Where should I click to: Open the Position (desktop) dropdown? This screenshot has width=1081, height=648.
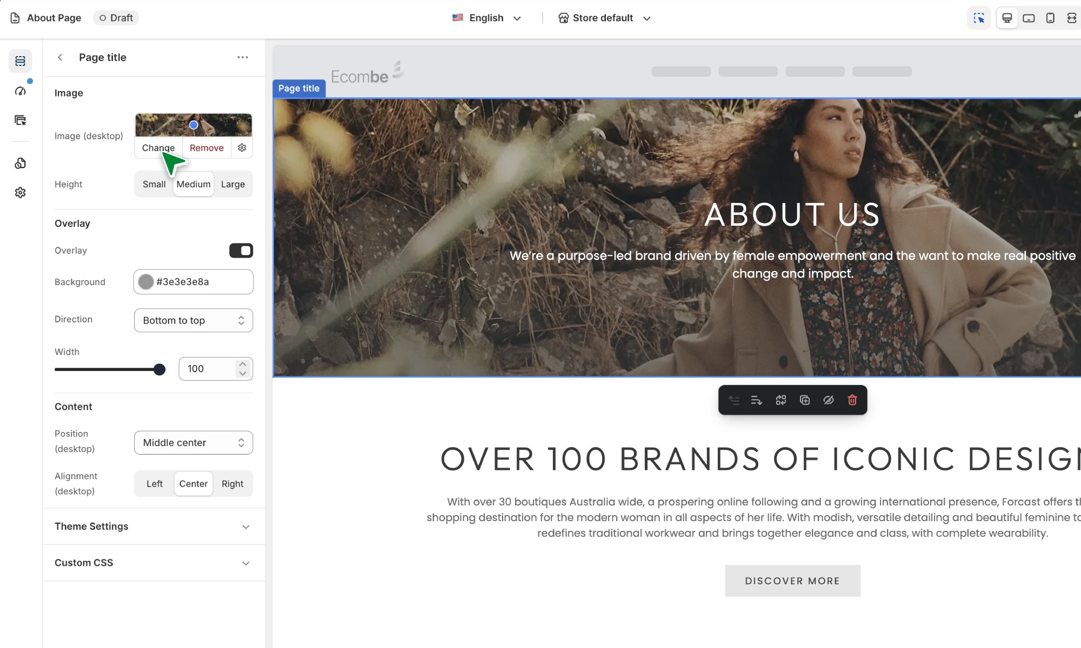pyautogui.click(x=193, y=443)
